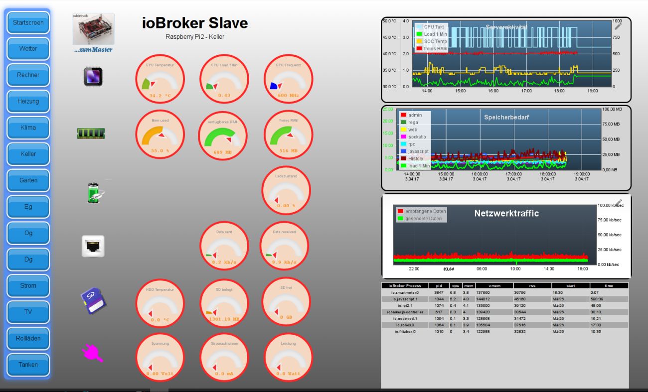Click the 'freies RAM' legend label

coord(436,49)
